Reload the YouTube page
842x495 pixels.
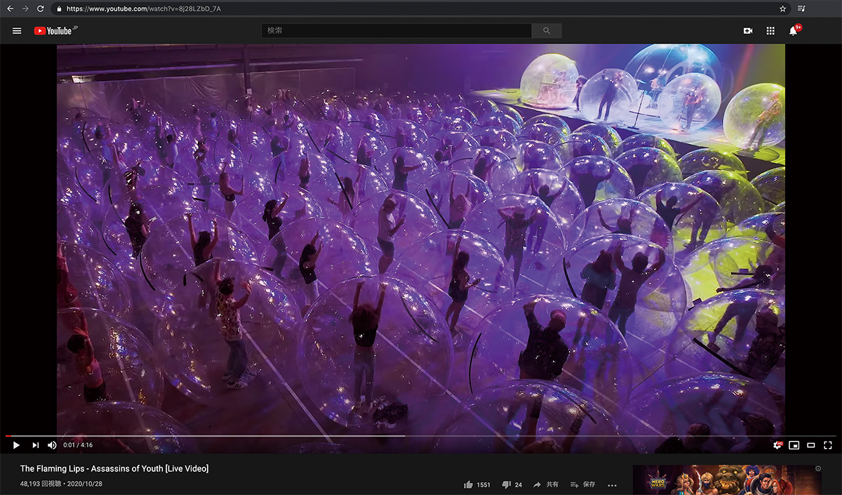(x=40, y=8)
